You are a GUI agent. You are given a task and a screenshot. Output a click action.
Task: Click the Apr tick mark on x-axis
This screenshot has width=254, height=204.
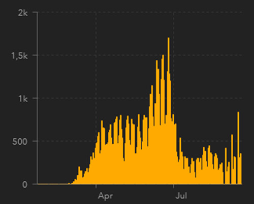(x=96, y=186)
